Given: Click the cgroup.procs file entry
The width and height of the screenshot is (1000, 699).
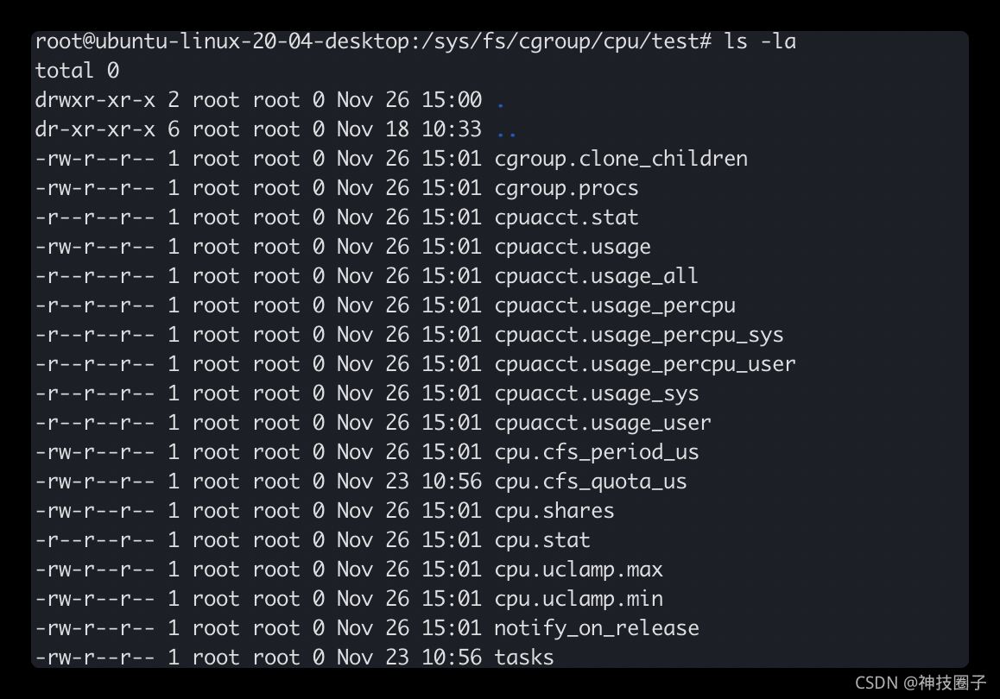Looking at the screenshot, I should pos(566,188).
